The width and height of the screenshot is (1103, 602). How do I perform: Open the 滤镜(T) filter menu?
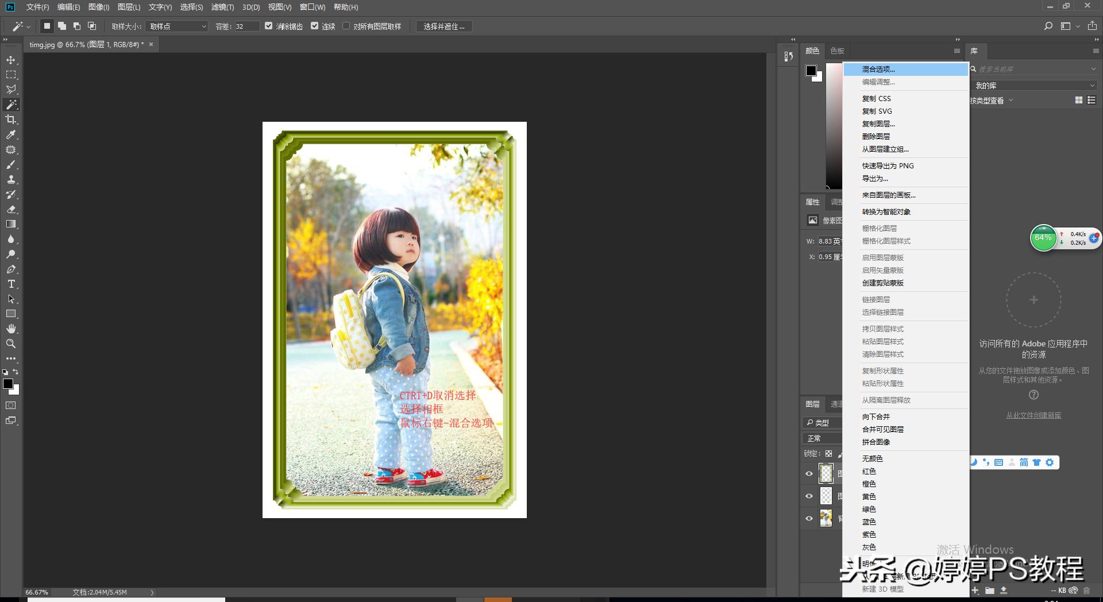[x=222, y=7]
